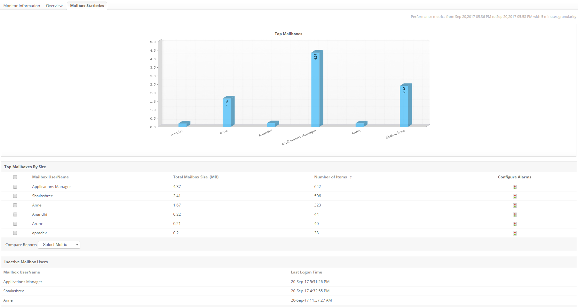Click the Arunc bar in chart

click(x=361, y=124)
